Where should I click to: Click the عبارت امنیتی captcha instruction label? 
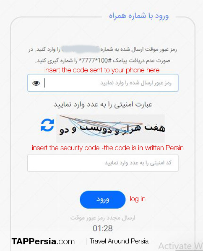pos(103,105)
